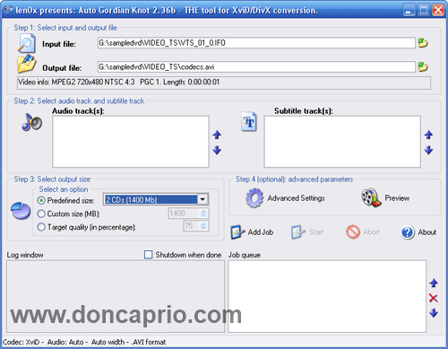Move job down in queue
This screenshot has height=349, width=448.
coord(434,313)
